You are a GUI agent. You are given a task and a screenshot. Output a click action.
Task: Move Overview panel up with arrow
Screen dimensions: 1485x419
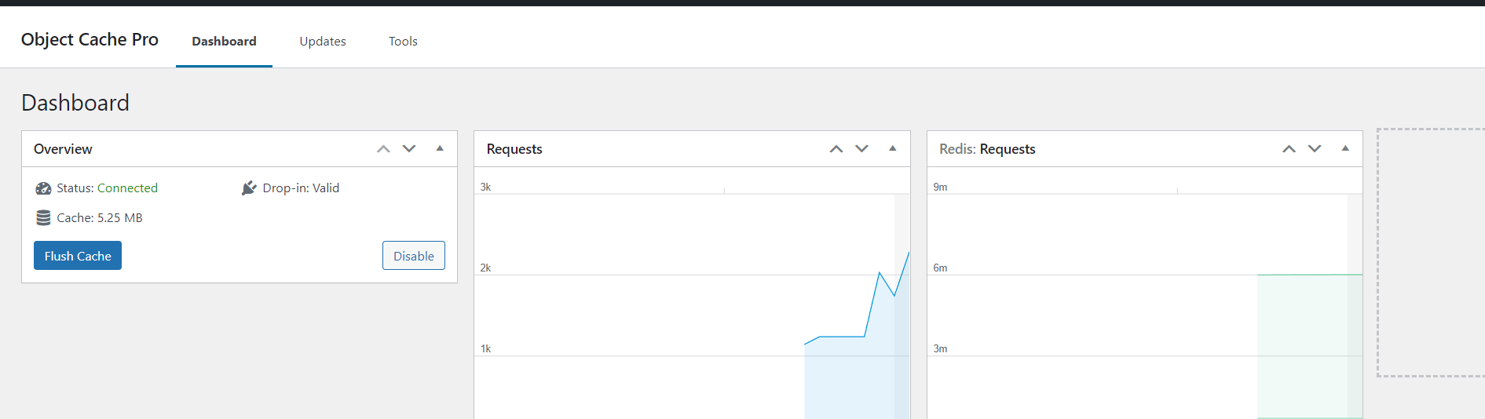(383, 149)
